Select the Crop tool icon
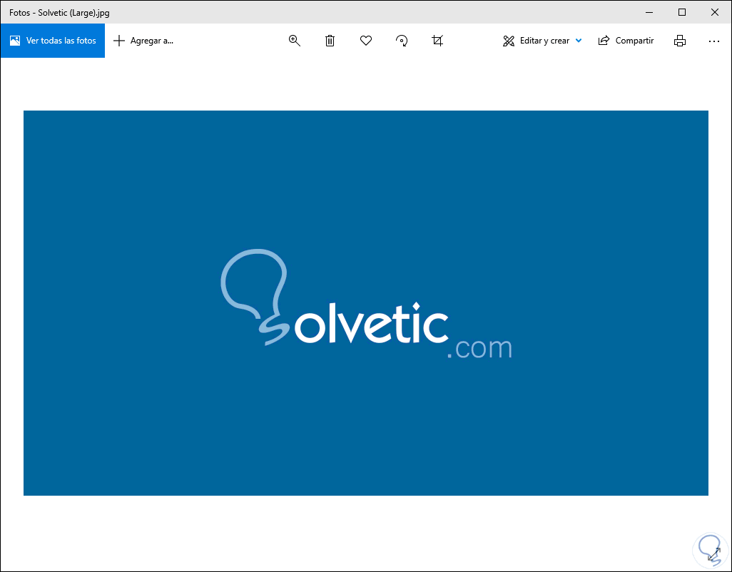732x572 pixels. point(437,41)
